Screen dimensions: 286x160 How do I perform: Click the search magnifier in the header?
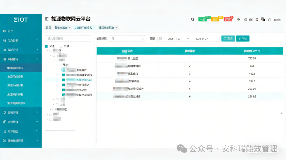coord(193,19)
